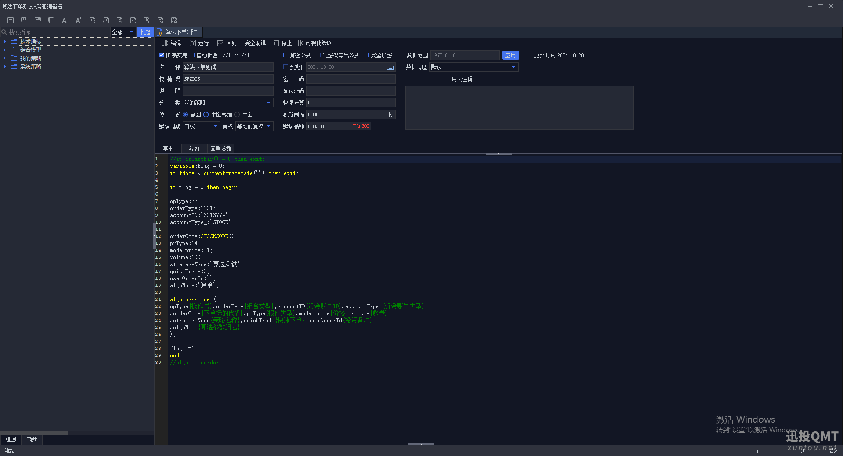The width and height of the screenshot is (843, 456).
Task: Open the 全部 filter dropdown
Action: (x=122, y=32)
